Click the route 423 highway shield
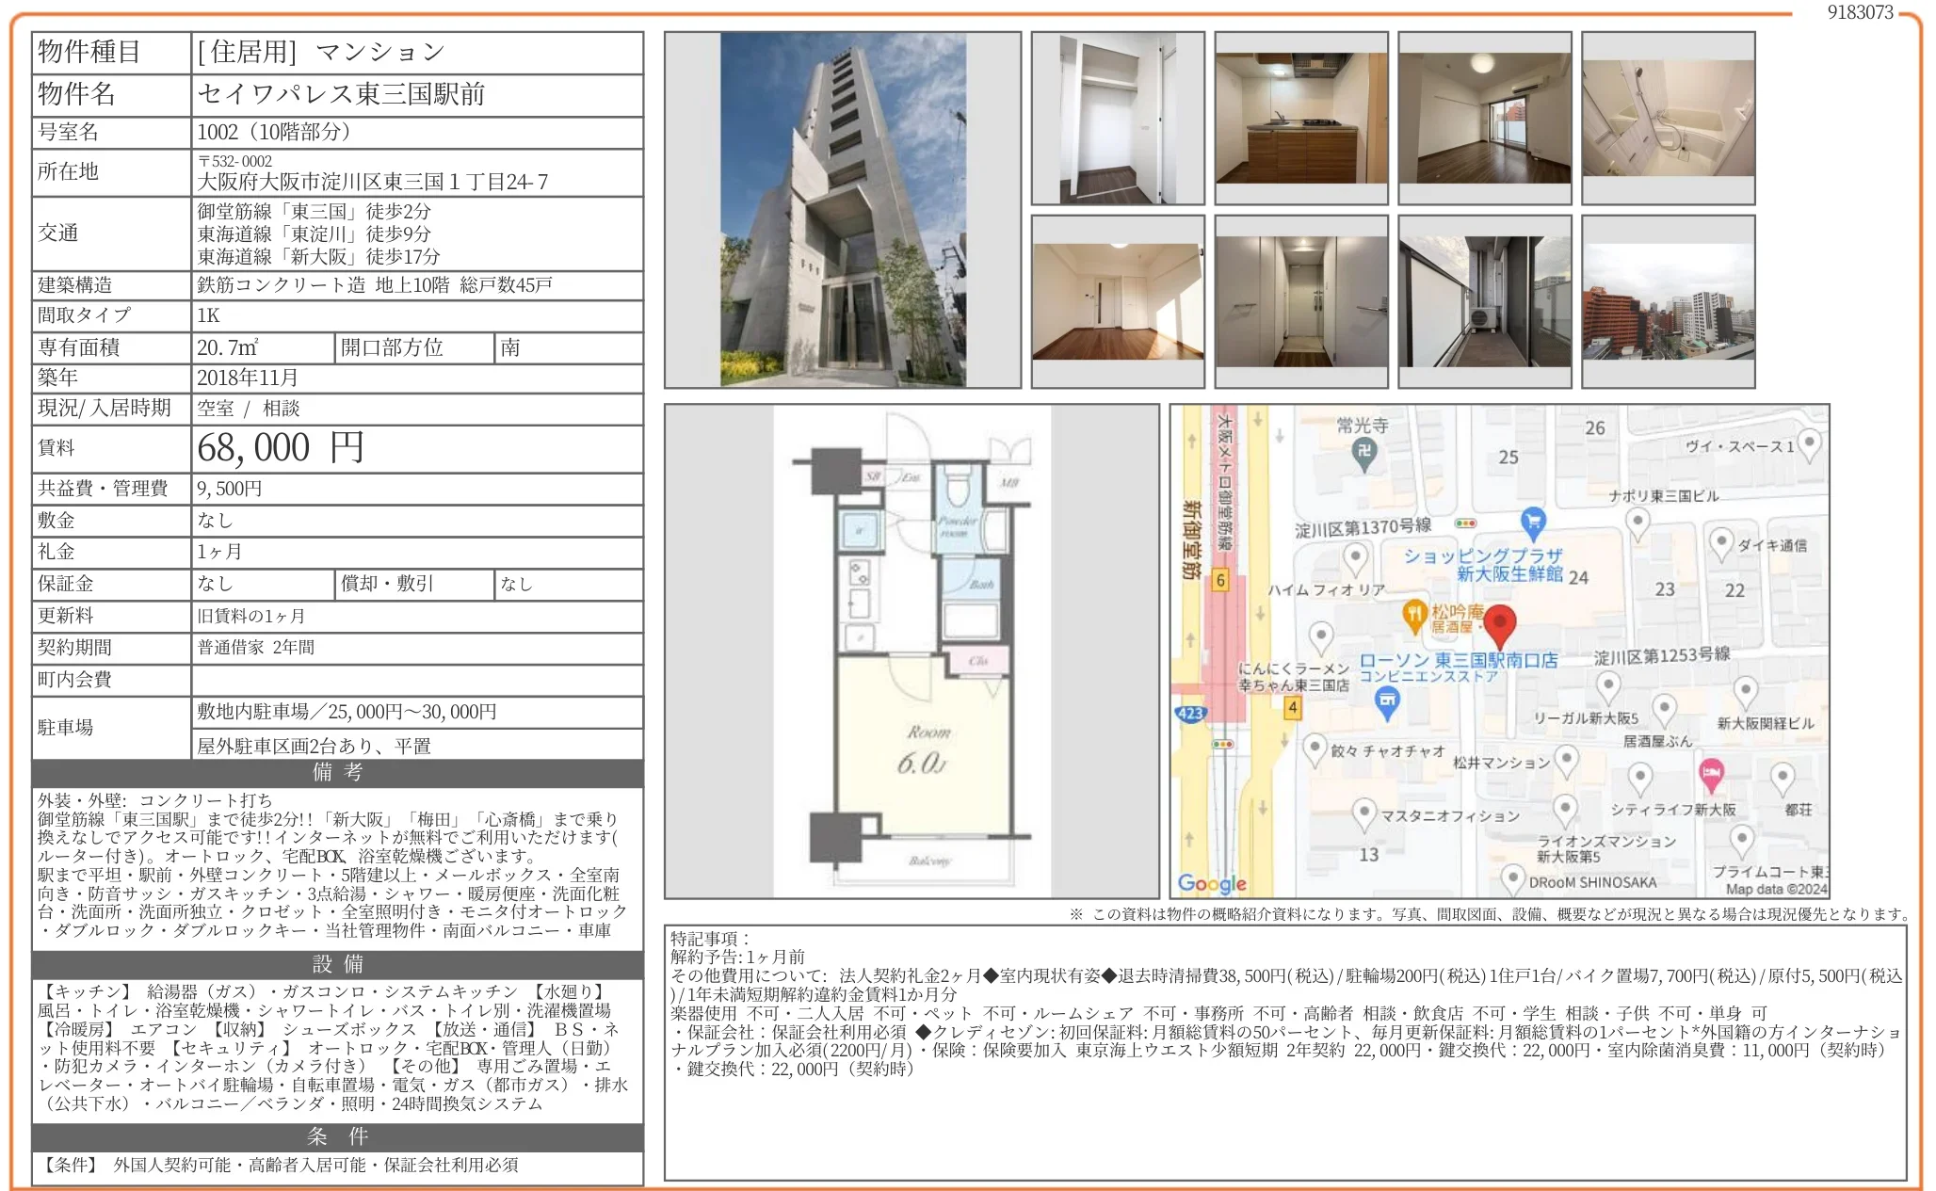 point(1190,714)
